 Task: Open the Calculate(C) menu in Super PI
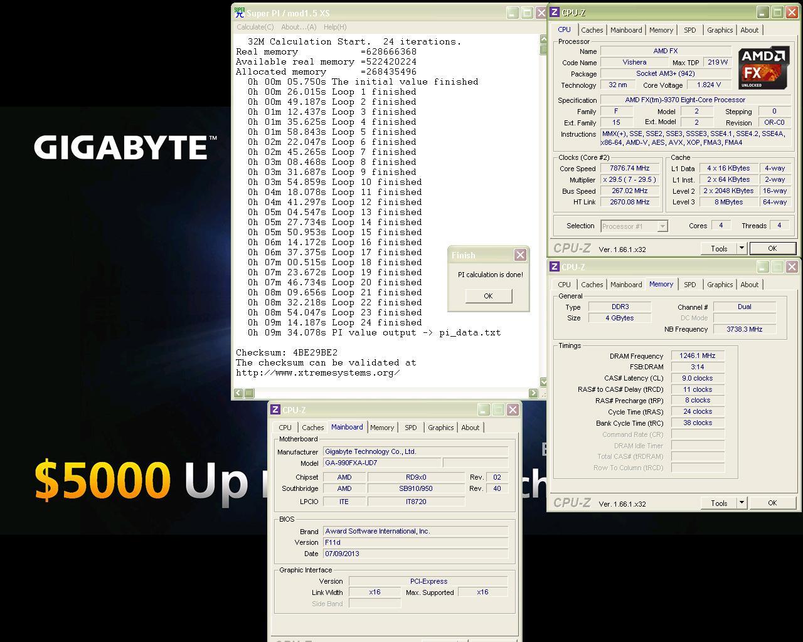[255, 27]
